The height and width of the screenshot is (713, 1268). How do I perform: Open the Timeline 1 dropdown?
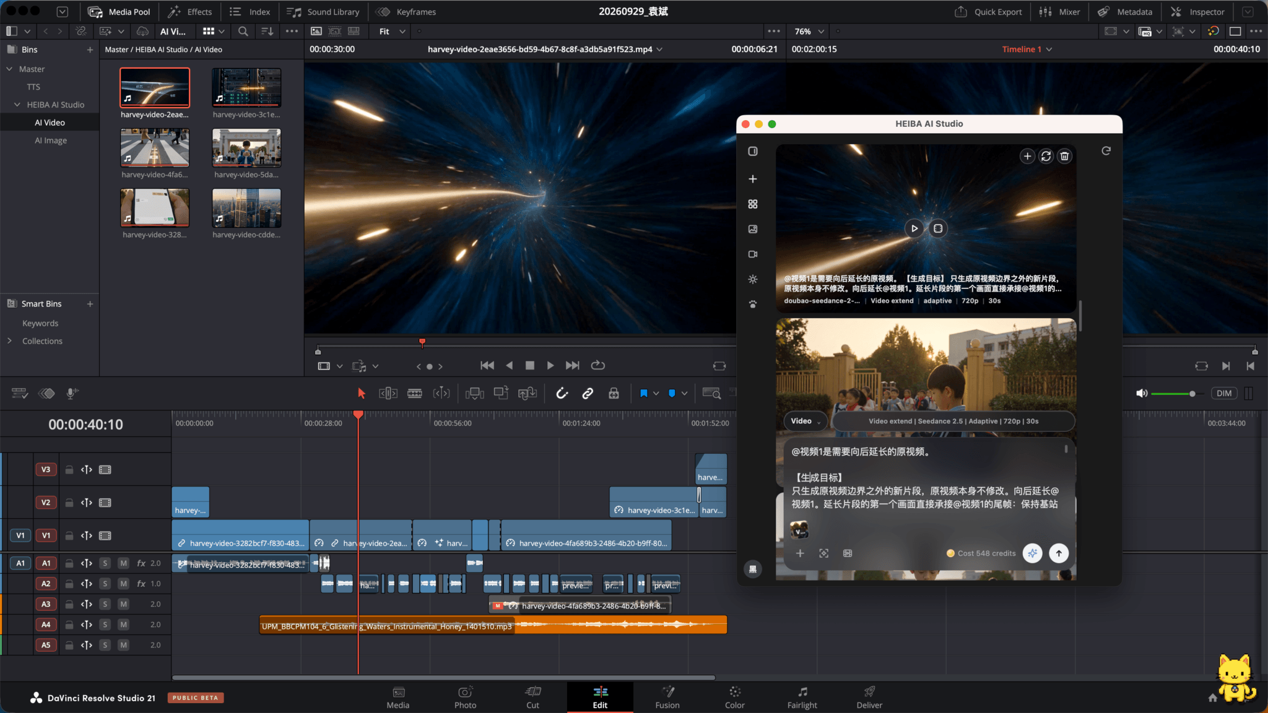coord(1027,50)
